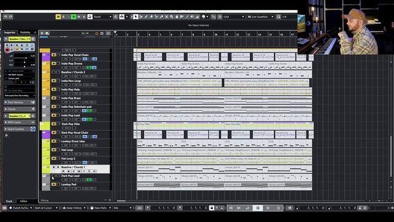Screen dimensions: 394x222
Task: Open Retrospective Recording dropdown in inspector
Action: coord(19,96)
